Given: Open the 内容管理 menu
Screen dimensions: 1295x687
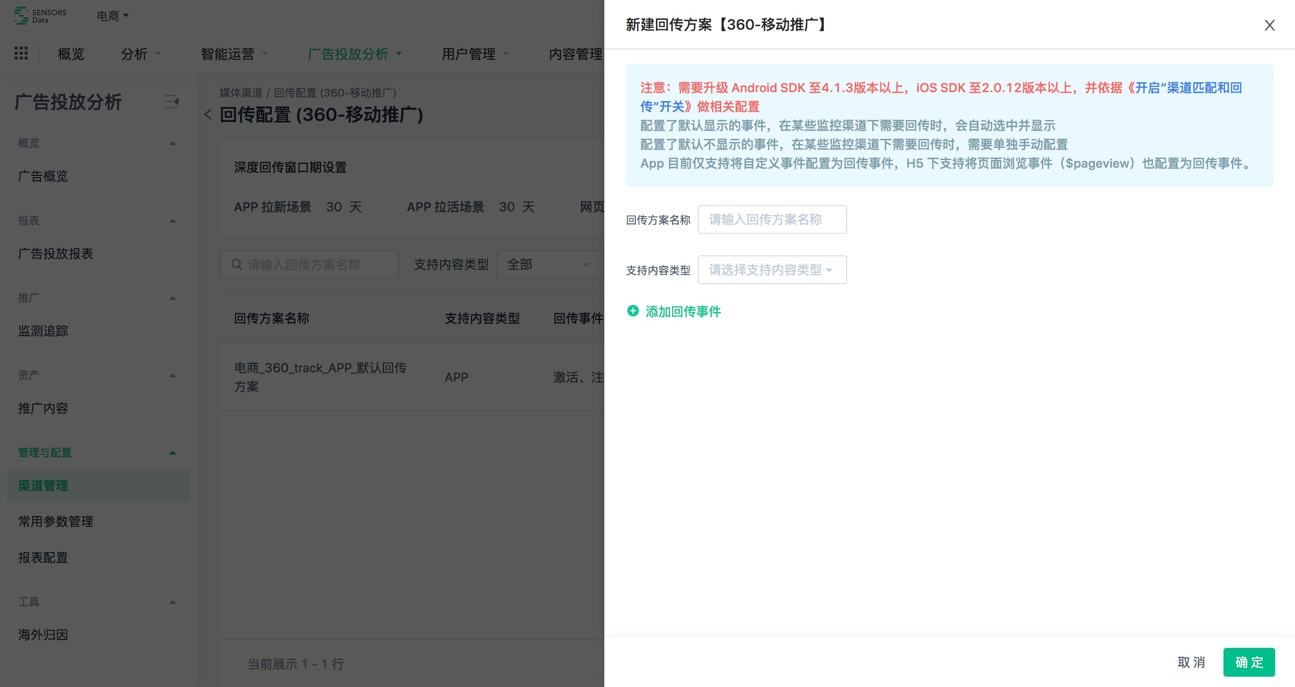Looking at the screenshot, I should click(x=576, y=54).
